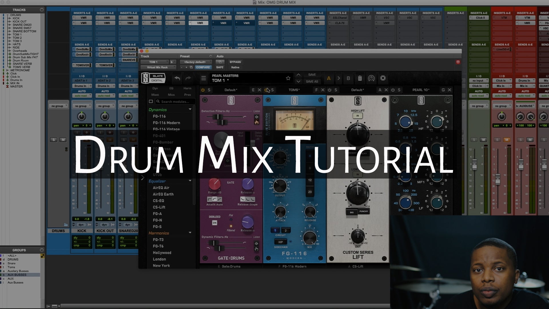Toggle HIGH LIFT IN button
The image size is (549, 309).
tap(357, 116)
